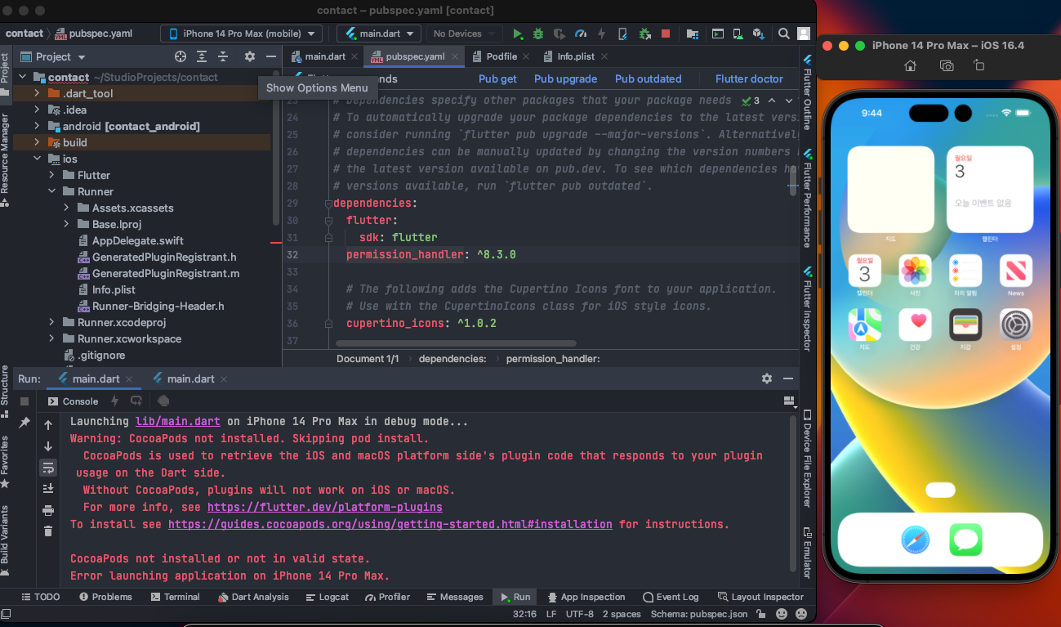Open the SDK Manager toolbar icon
The height and width of the screenshot is (627, 1061).
758,34
